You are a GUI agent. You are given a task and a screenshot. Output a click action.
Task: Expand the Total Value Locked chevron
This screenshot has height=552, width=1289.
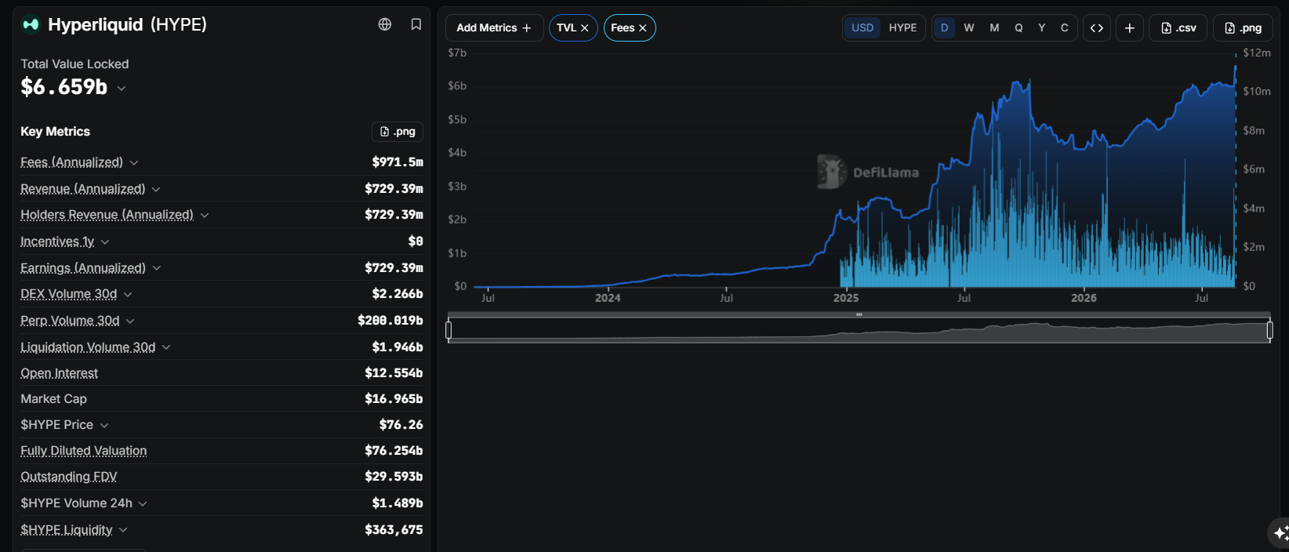pos(122,88)
